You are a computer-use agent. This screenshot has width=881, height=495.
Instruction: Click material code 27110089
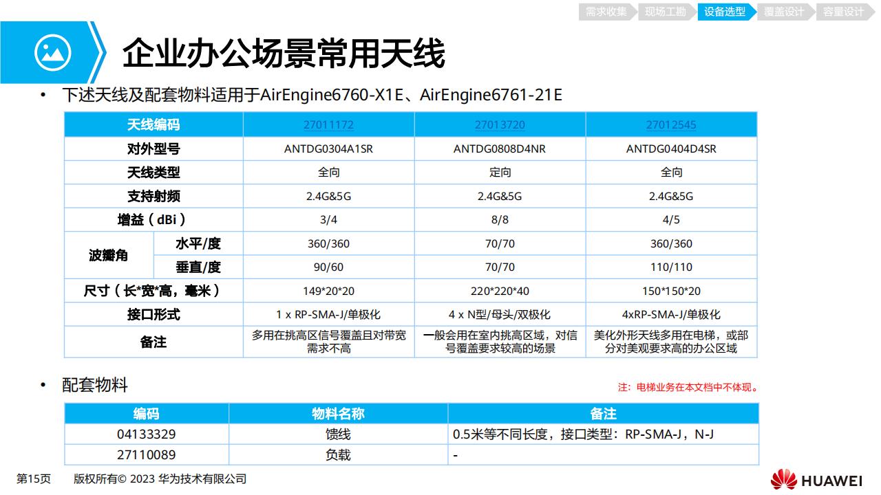(x=146, y=455)
